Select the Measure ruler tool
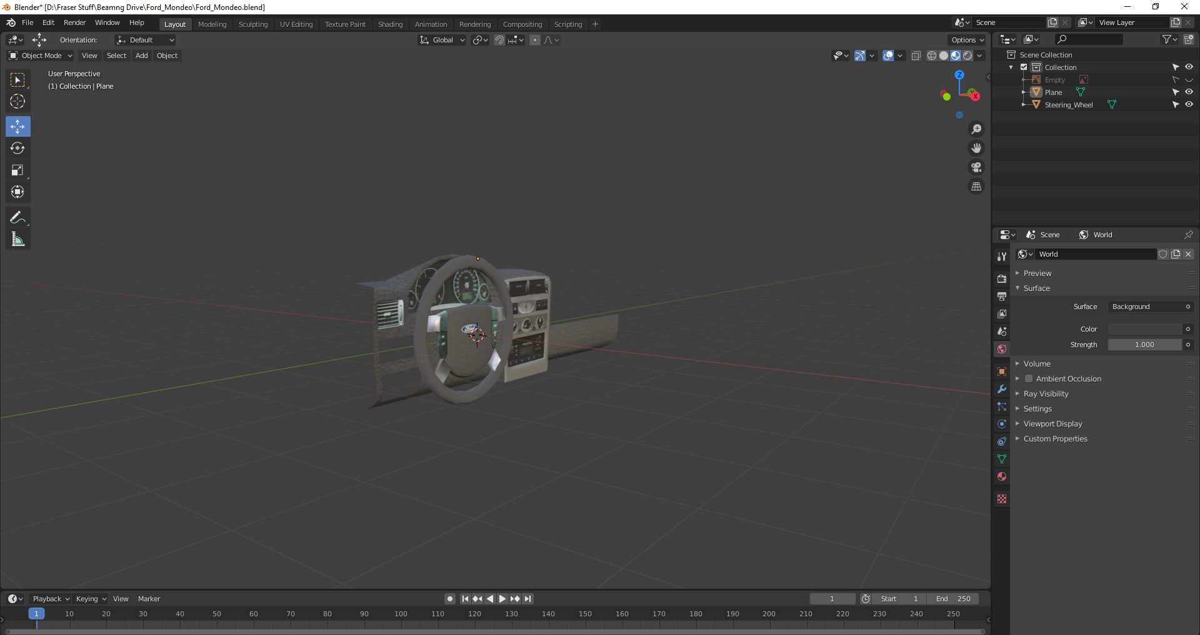Screen dimensions: 1200x635 [17, 239]
